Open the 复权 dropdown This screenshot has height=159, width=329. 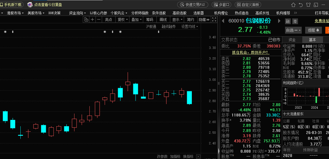(x=122, y=20)
